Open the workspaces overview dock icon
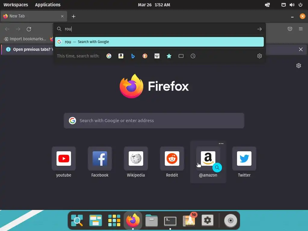Image resolution: width=308 pixels, height=231 pixels. pos(95,220)
